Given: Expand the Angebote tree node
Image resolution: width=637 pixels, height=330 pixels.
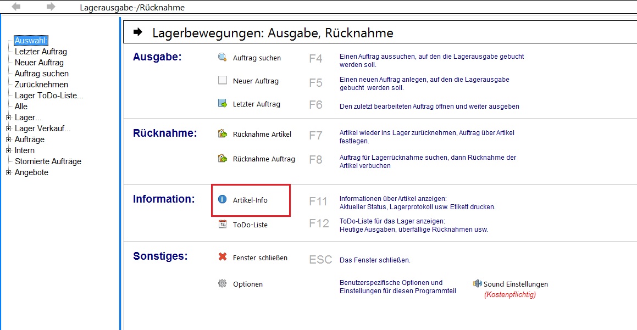Looking at the screenshot, I should click(9, 172).
